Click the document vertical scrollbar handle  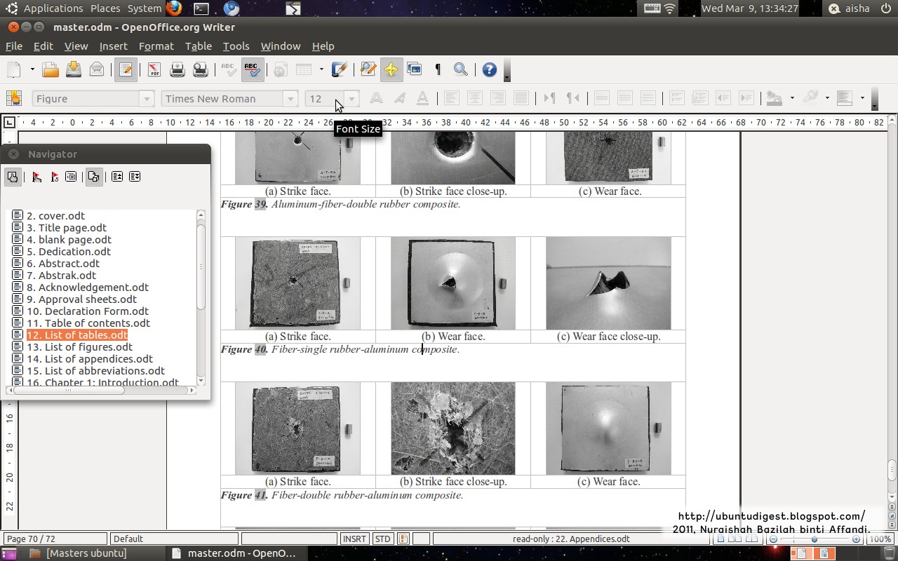click(892, 468)
